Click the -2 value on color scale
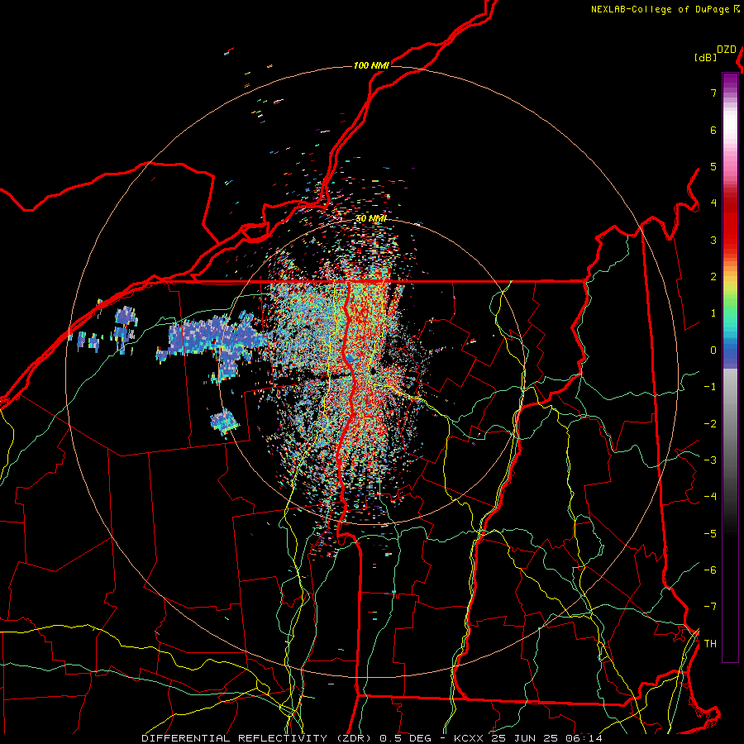The image size is (744, 744). (x=710, y=424)
